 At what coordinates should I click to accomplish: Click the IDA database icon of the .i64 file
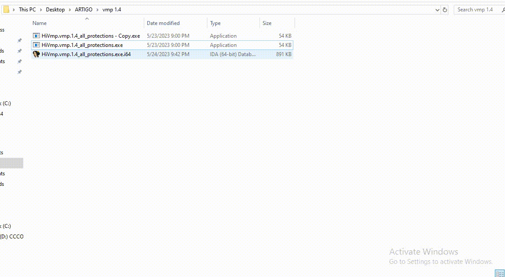pos(36,54)
